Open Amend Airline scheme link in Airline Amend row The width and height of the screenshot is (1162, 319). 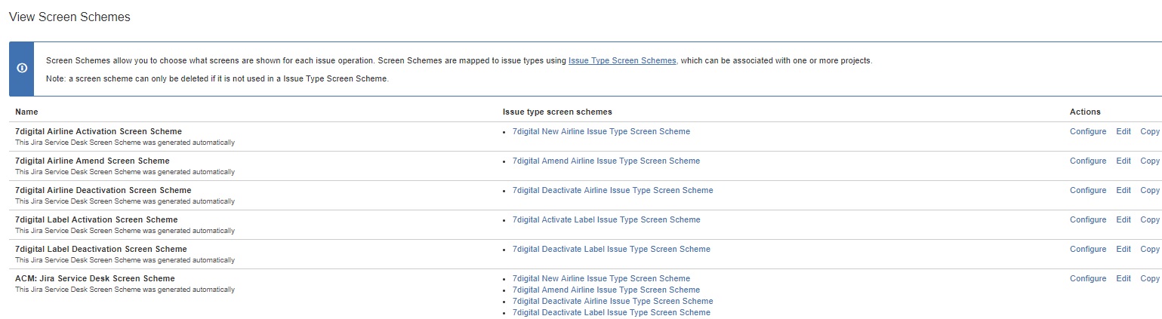[x=606, y=161]
